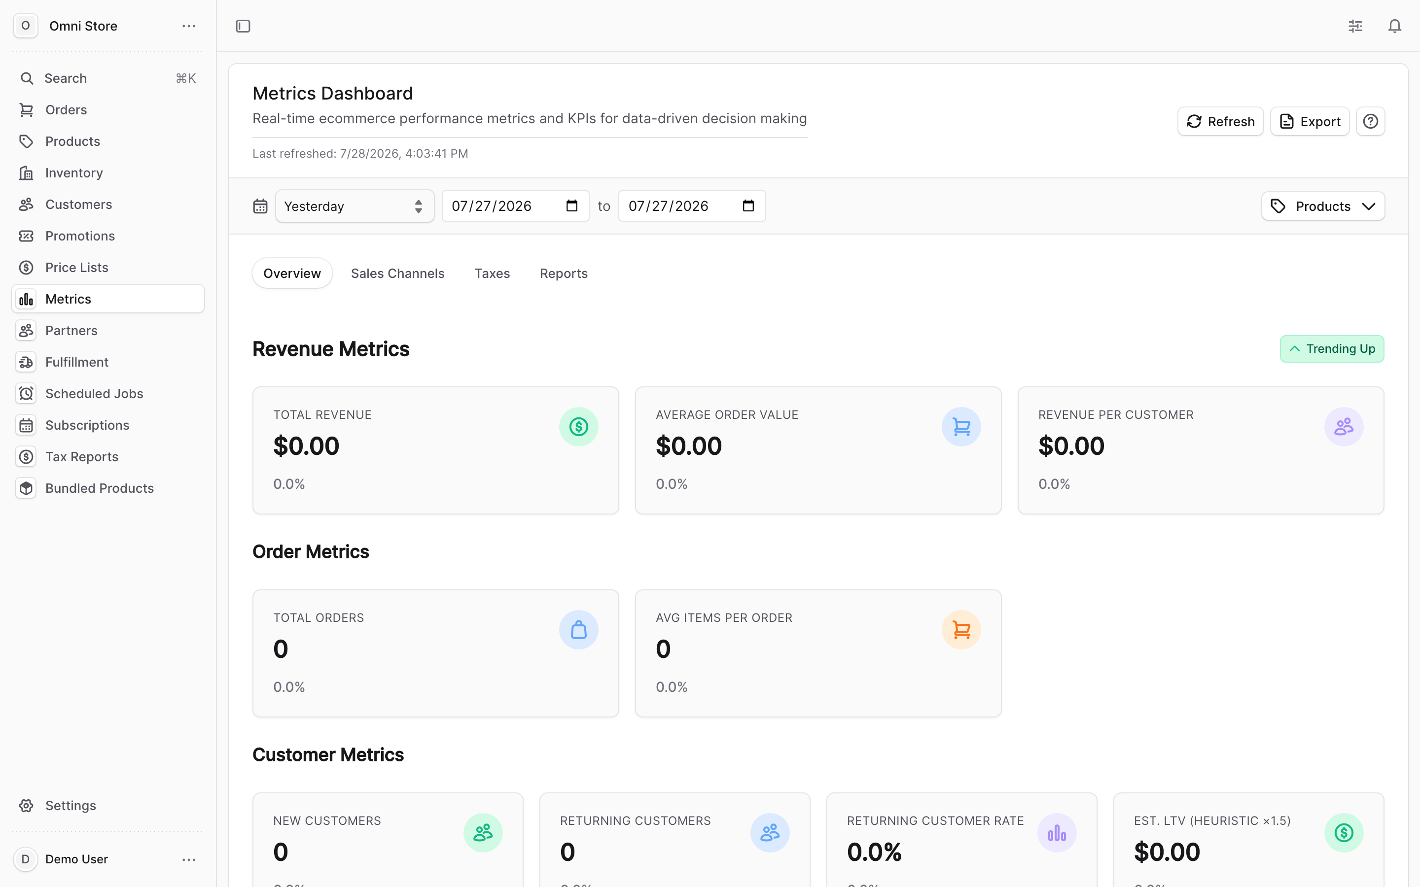
Task: Click the Export button
Action: (x=1309, y=121)
